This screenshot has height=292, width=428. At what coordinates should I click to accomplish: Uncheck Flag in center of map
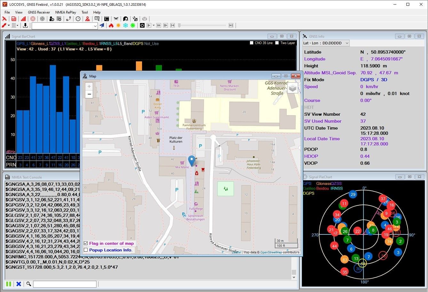point(86,243)
